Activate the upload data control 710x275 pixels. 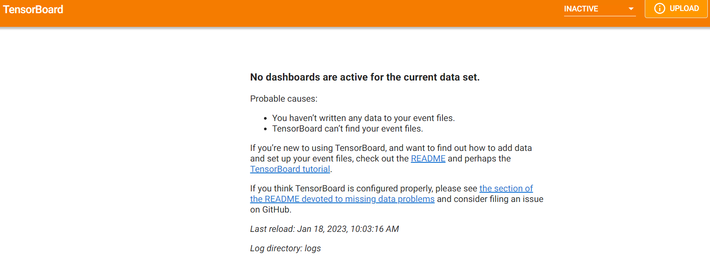point(676,8)
